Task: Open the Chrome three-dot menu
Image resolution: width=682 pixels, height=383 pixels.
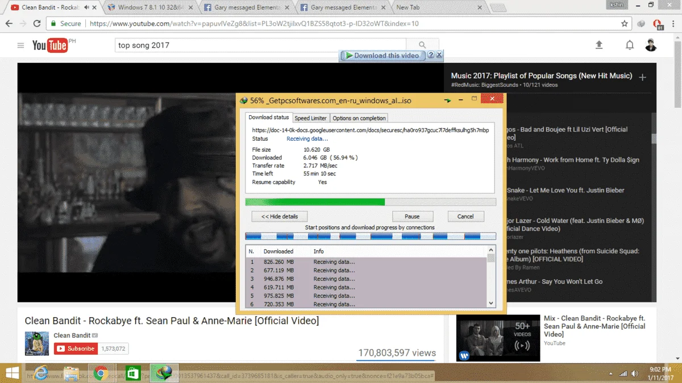Action: point(673,24)
